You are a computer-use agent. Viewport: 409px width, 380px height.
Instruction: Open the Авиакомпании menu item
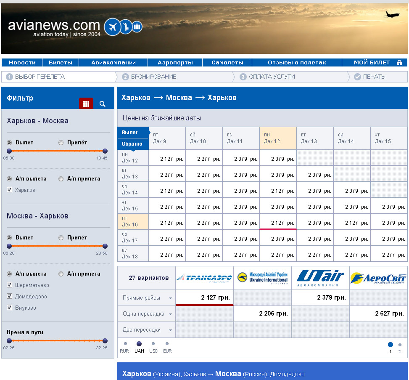click(x=113, y=63)
